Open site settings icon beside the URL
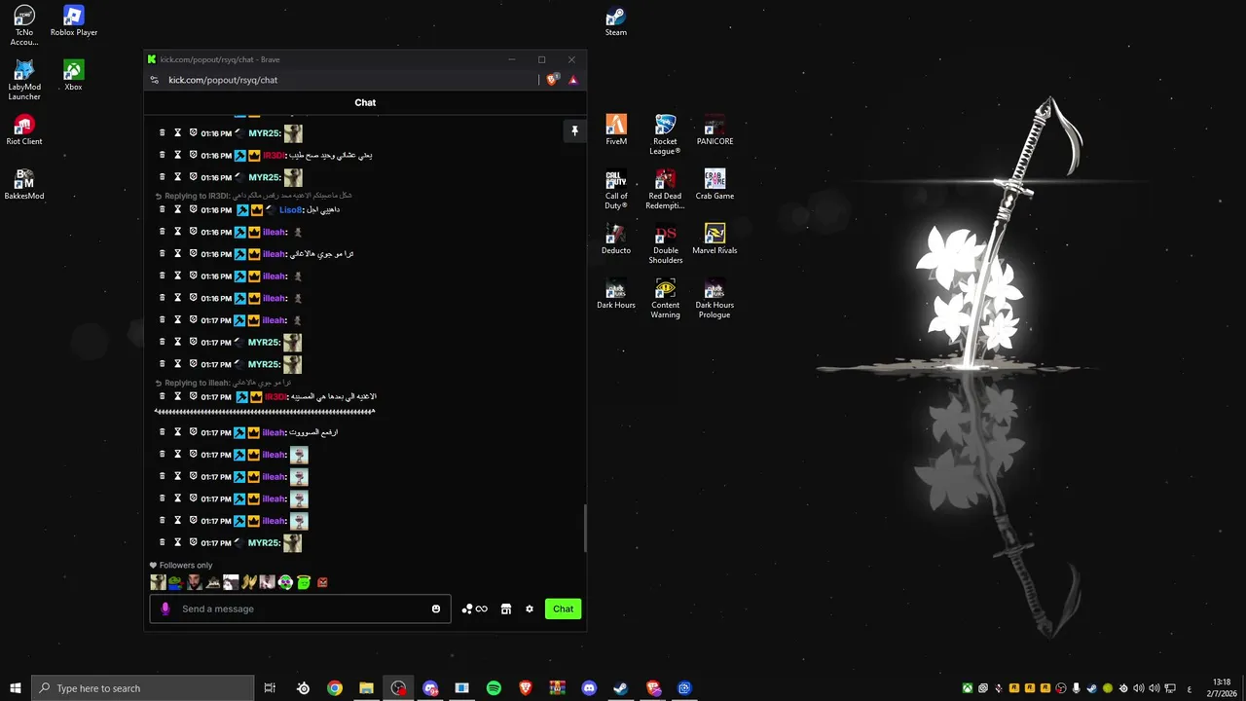 (154, 80)
